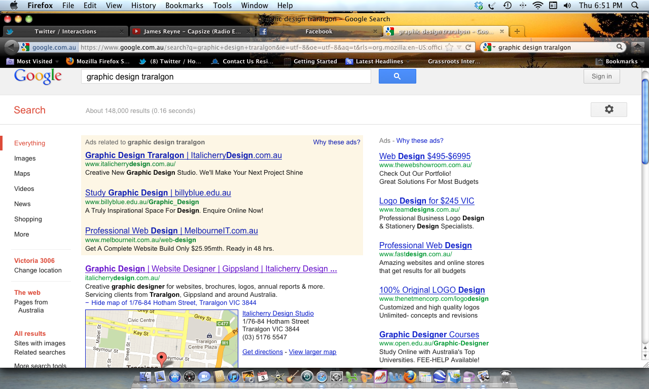Open Dropbox menu bar icon

pyautogui.click(x=479, y=6)
